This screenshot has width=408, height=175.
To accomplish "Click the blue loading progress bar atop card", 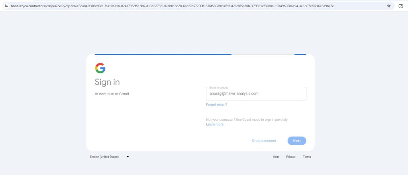I will point(163,54).
